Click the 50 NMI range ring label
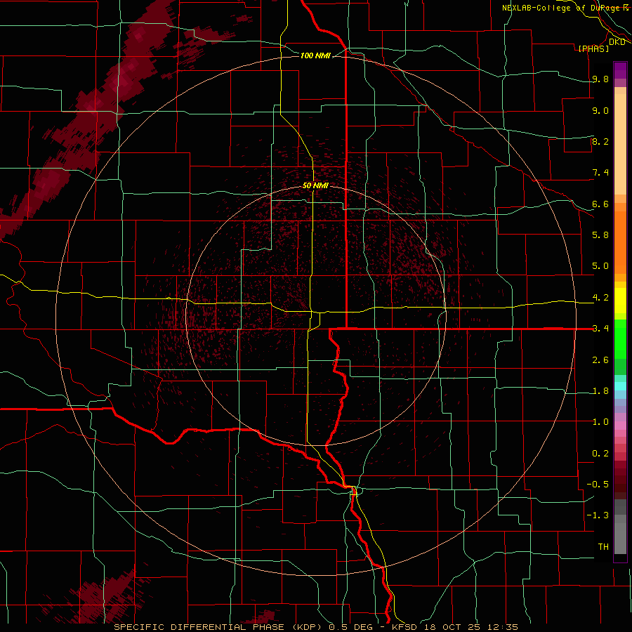This screenshot has width=632, height=632. pos(315,185)
